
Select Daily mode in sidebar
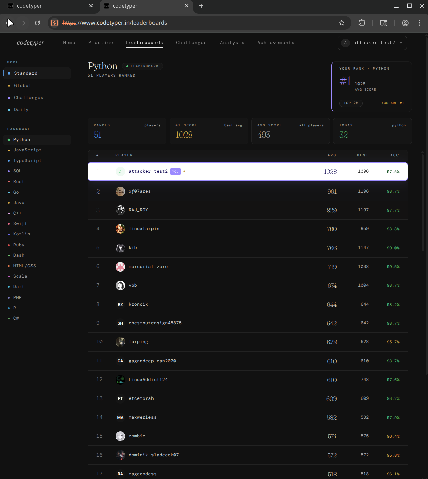point(37,110)
